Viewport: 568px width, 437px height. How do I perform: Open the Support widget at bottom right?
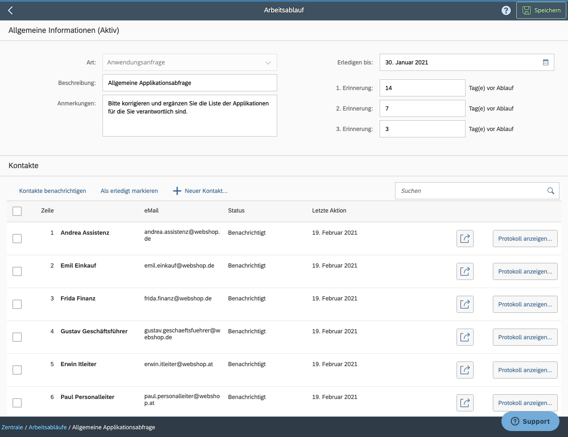point(530,421)
